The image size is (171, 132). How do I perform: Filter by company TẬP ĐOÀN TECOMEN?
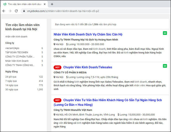[x=17, y=52]
